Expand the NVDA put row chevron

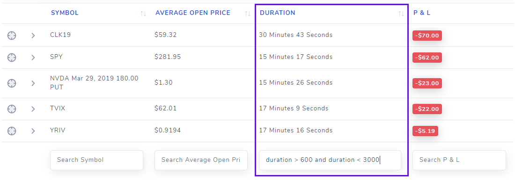tap(33, 83)
